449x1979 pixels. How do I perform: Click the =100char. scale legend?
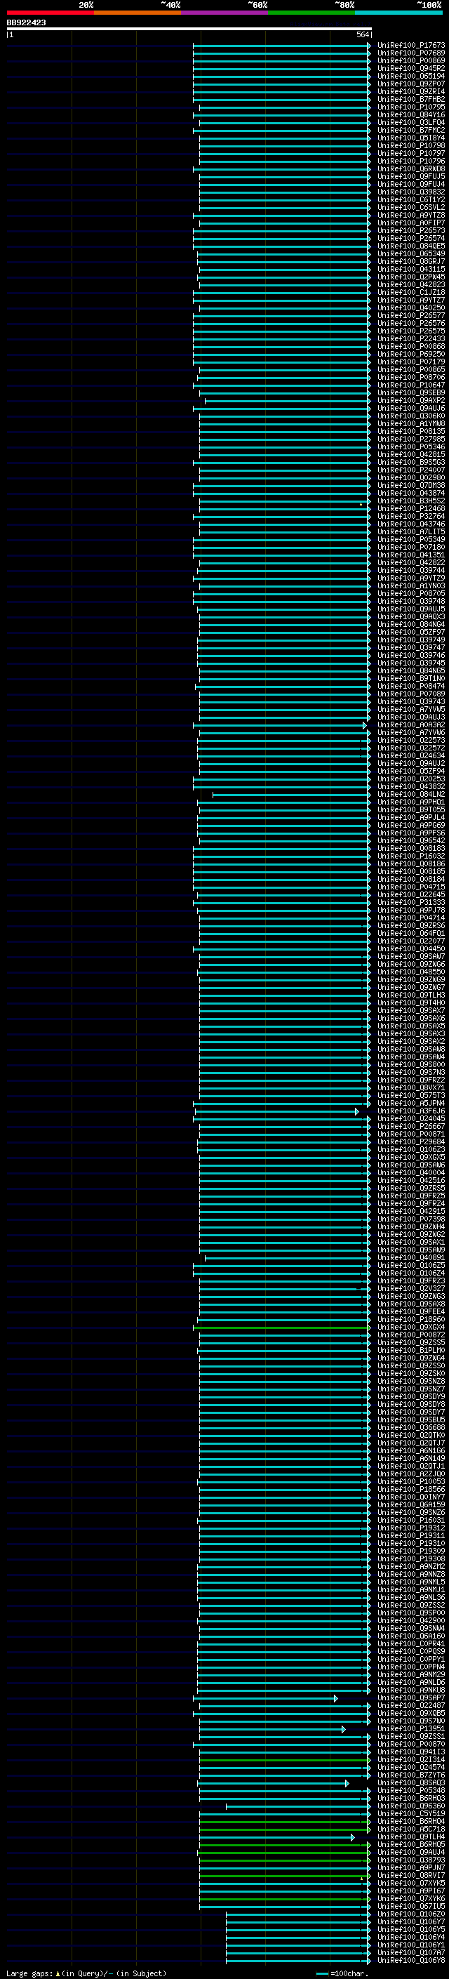tap(342, 1973)
